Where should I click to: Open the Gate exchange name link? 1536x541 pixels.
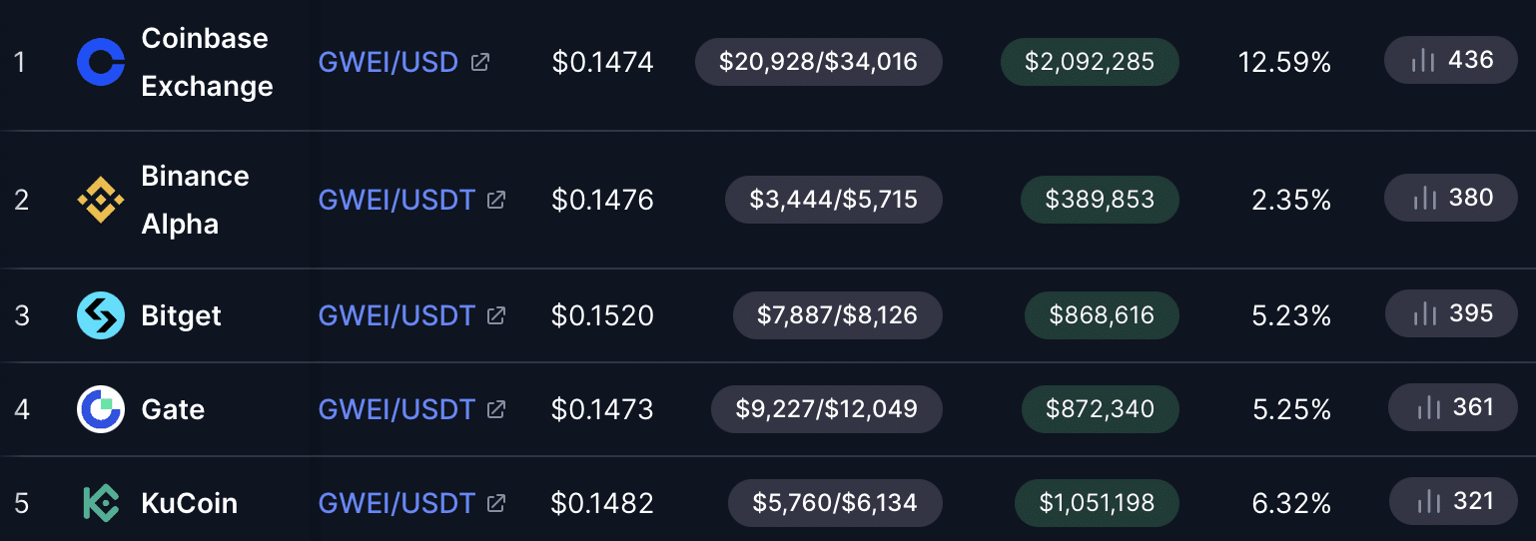tap(173, 409)
